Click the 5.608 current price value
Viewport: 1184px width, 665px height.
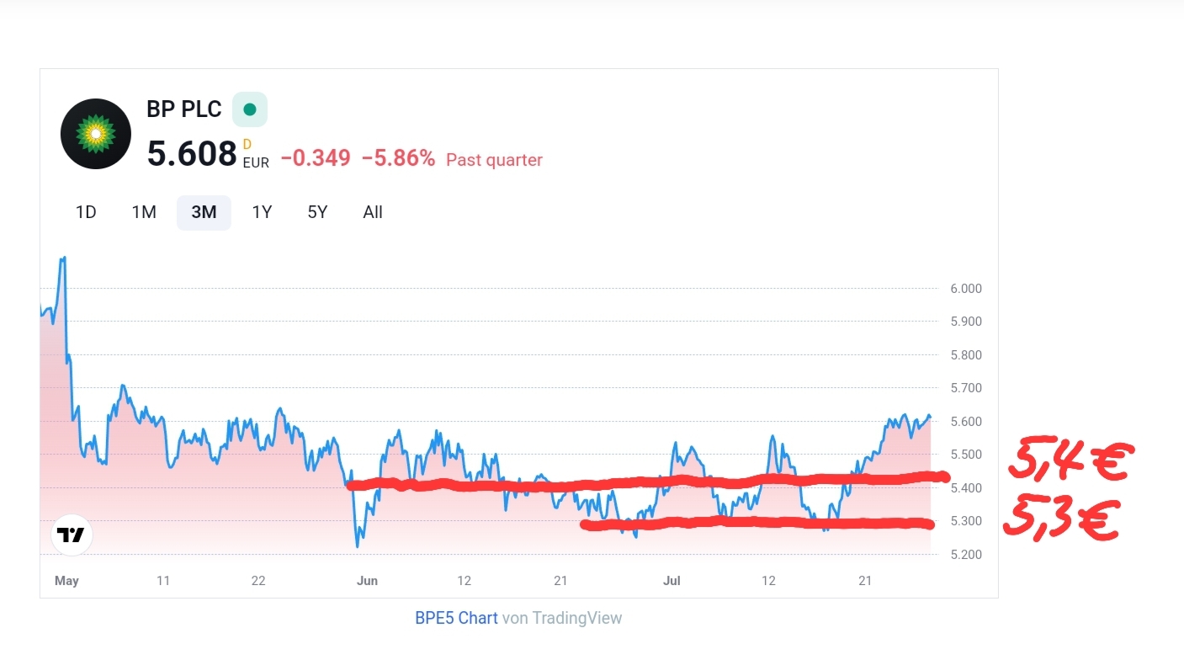192,154
